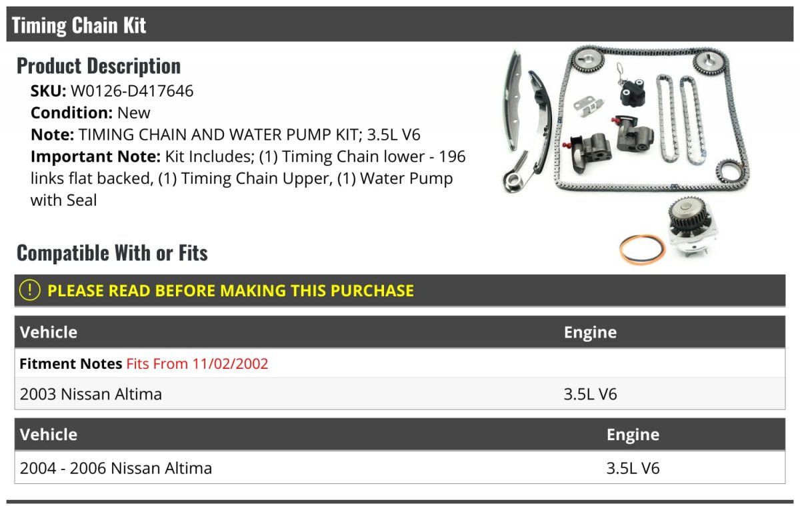Image resolution: width=800 pixels, height=510 pixels.
Task: Click the first Engine column header
Action: (590, 332)
